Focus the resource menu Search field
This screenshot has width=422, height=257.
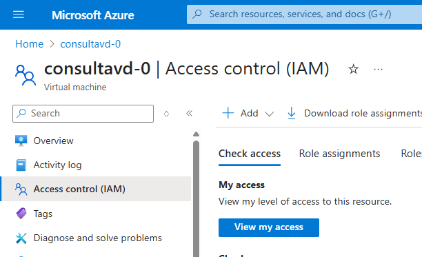click(x=83, y=114)
